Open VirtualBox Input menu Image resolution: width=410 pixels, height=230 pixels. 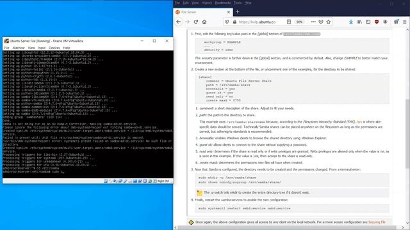point(42,48)
